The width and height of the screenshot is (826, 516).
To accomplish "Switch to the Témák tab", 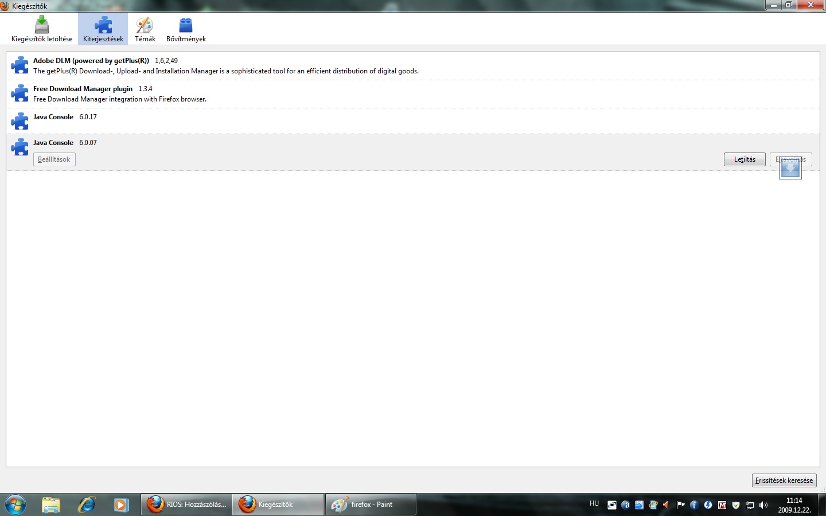I will [145, 29].
